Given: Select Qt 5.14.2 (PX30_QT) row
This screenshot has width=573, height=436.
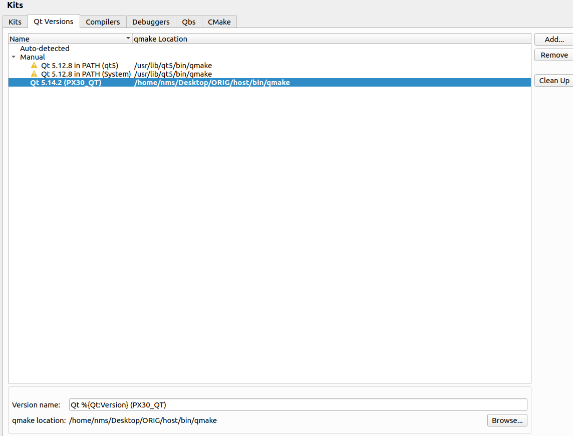Looking at the screenshot, I should [66, 83].
